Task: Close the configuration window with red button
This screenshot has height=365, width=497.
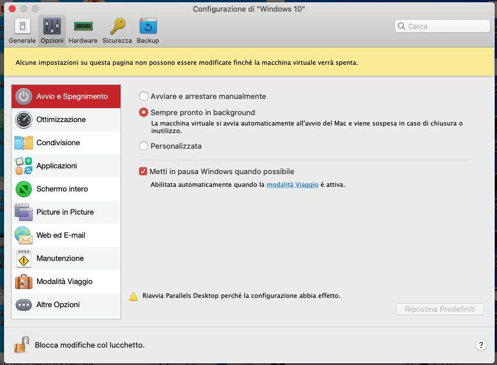Action: coord(12,9)
